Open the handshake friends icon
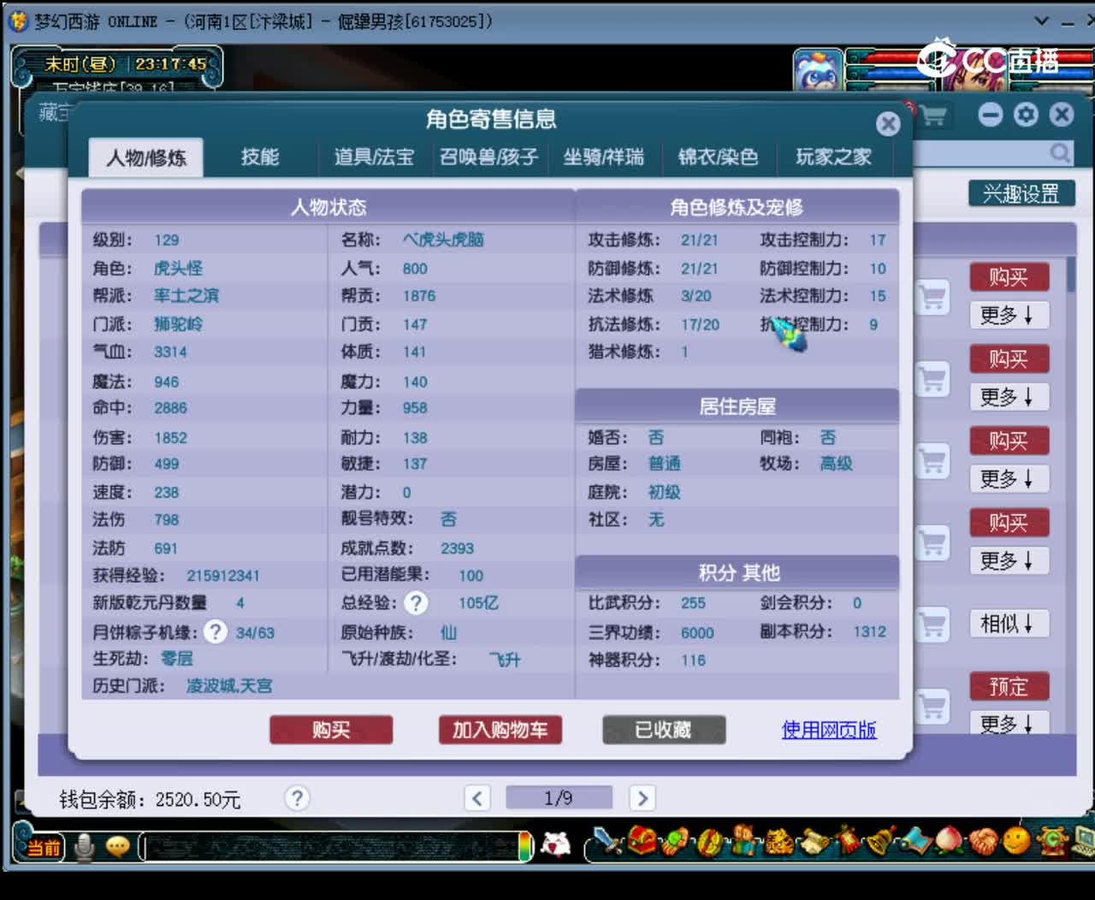 pyautogui.click(x=982, y=843)
